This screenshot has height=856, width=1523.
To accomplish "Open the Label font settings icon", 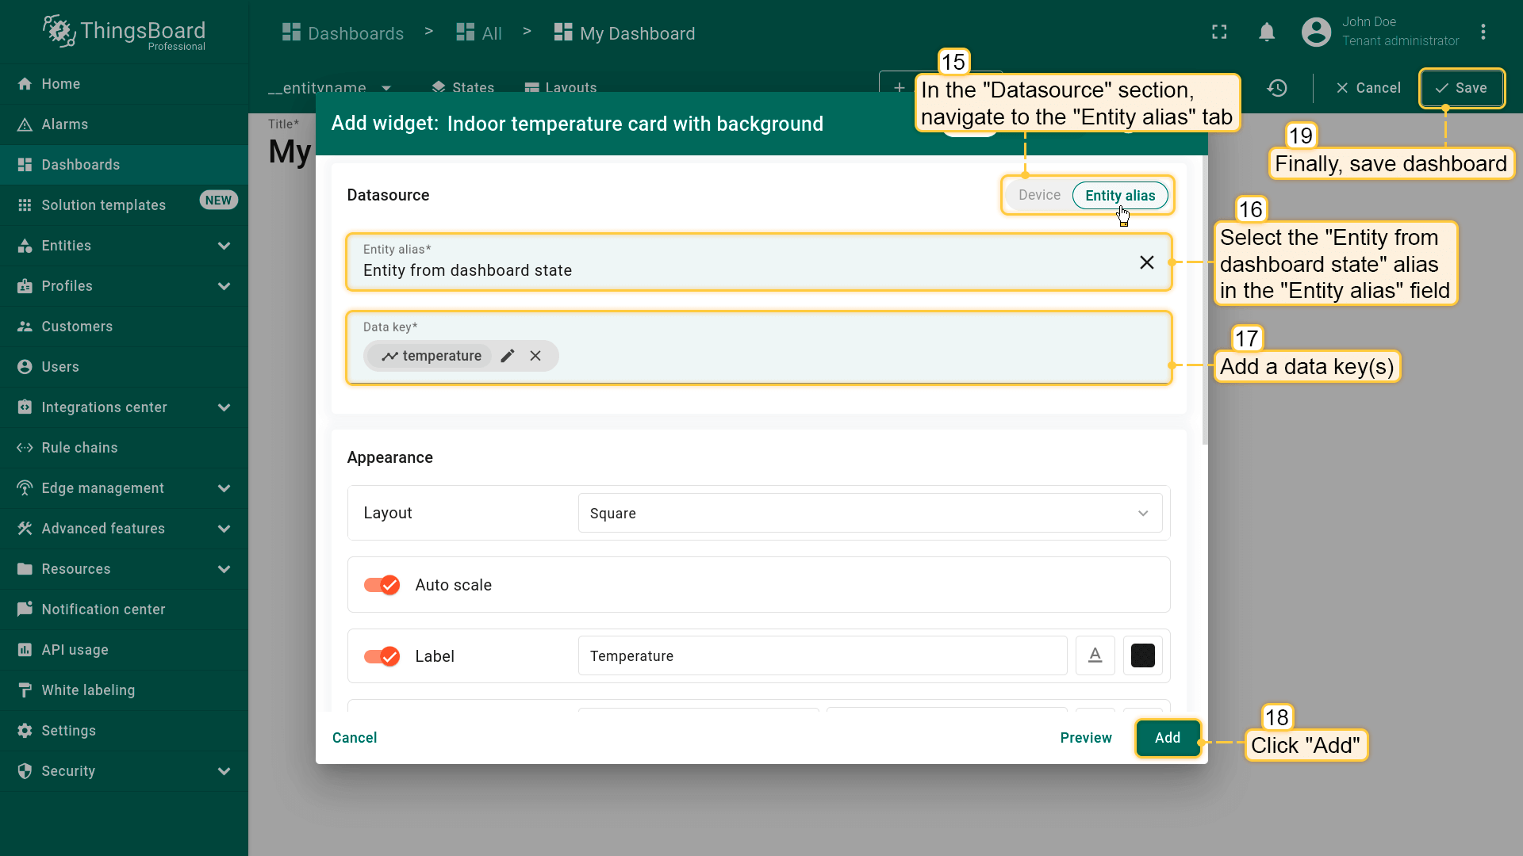I will point(1095,655).
